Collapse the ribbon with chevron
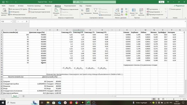 (x=185, y=18)
